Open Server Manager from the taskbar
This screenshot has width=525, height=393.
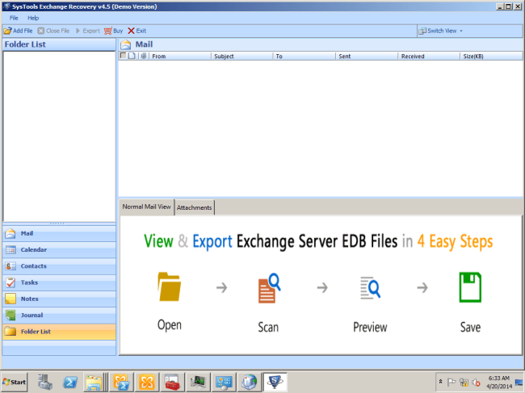45,382
